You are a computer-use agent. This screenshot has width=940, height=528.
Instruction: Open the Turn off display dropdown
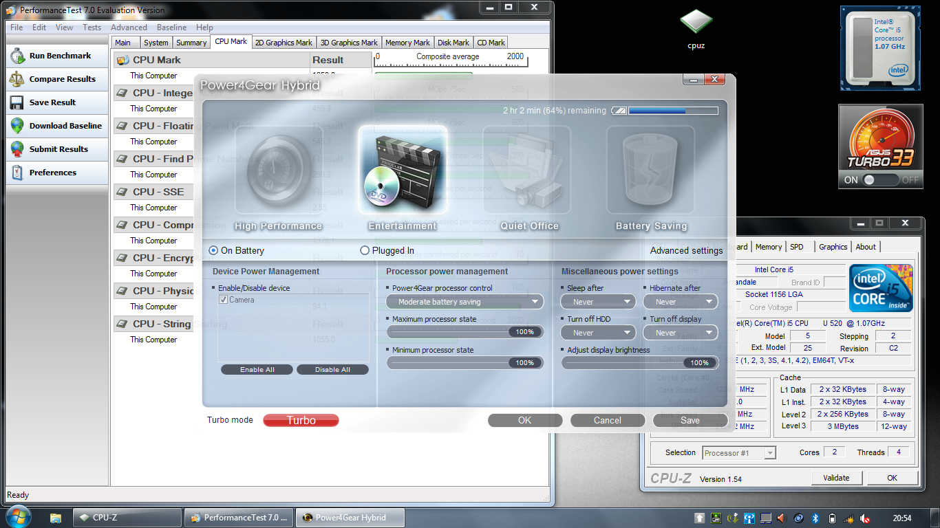pos(681,333)
